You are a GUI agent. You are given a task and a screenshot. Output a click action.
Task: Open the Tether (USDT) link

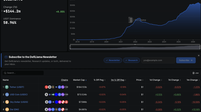17,87
